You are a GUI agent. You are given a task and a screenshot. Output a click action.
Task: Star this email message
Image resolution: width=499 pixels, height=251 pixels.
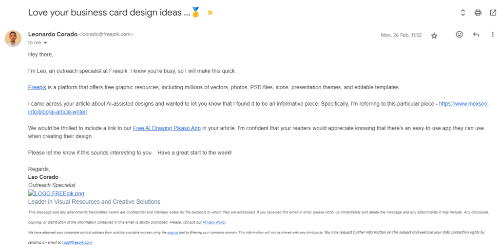coord(434,36)
